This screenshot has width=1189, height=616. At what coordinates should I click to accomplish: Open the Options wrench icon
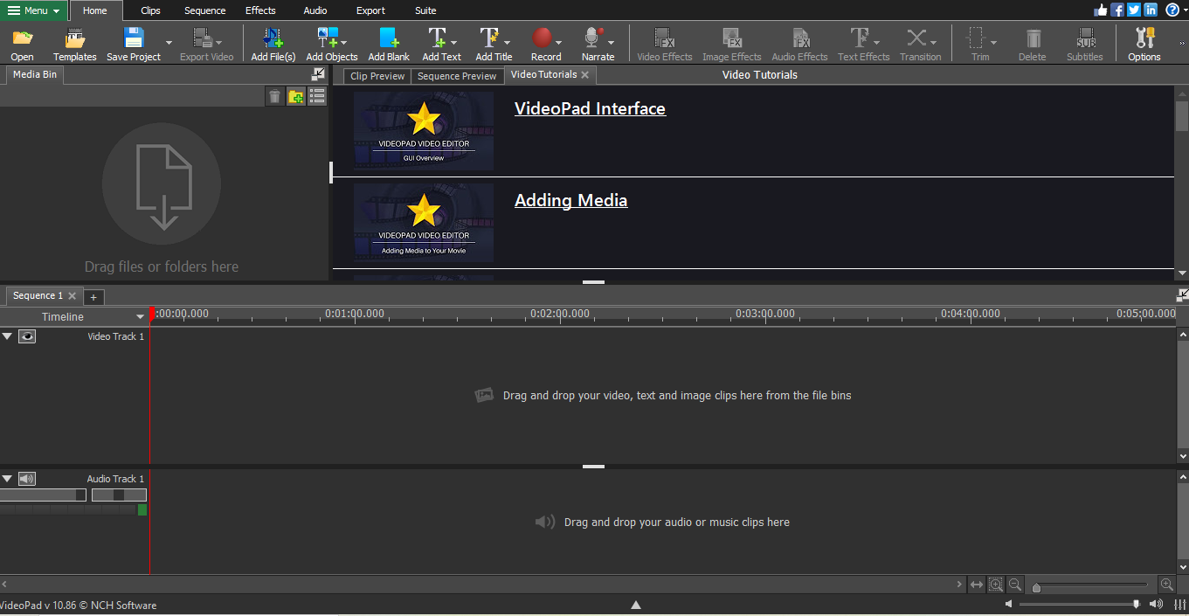coord(1144,38)
